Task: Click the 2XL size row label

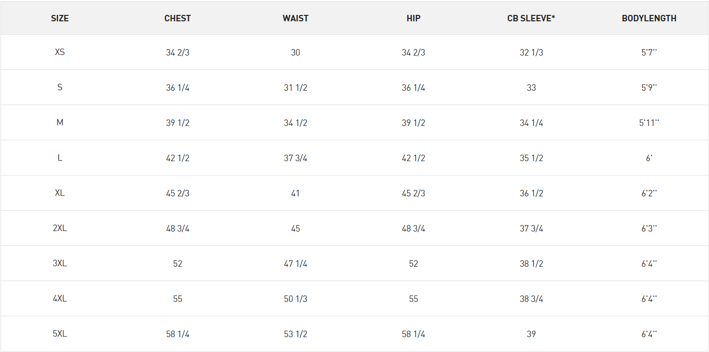Action: coord(59,228)
